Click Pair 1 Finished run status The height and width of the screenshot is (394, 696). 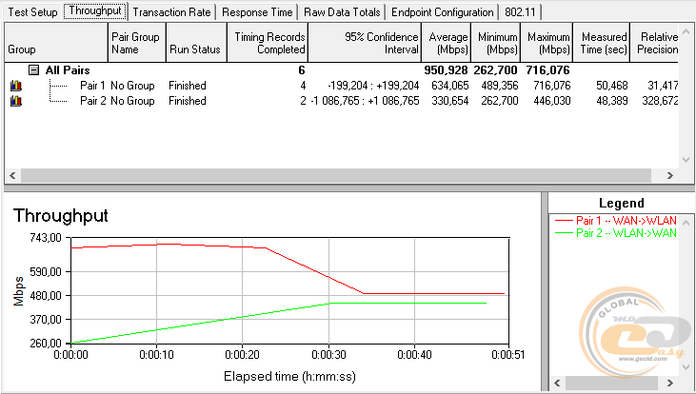pyautogui.click(x=188, y=86)
